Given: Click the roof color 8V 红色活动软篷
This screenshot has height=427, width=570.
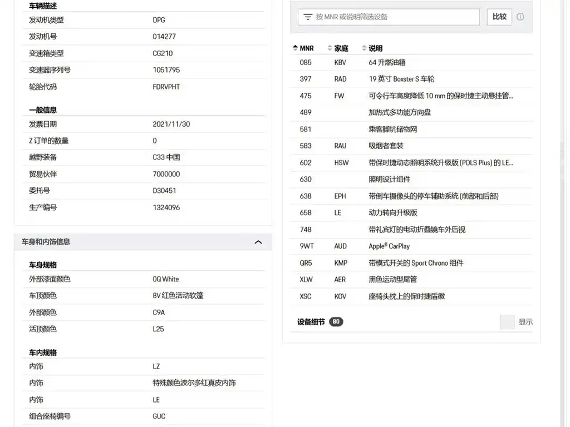Looking at the screenshot, I should [x=178, y=296].
